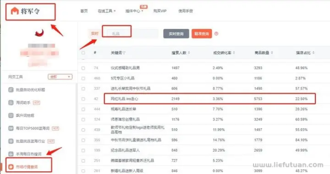Click 猫店占比 value 60.59%
The width and height of the screenshot is (330, 174).
[301, 120]
